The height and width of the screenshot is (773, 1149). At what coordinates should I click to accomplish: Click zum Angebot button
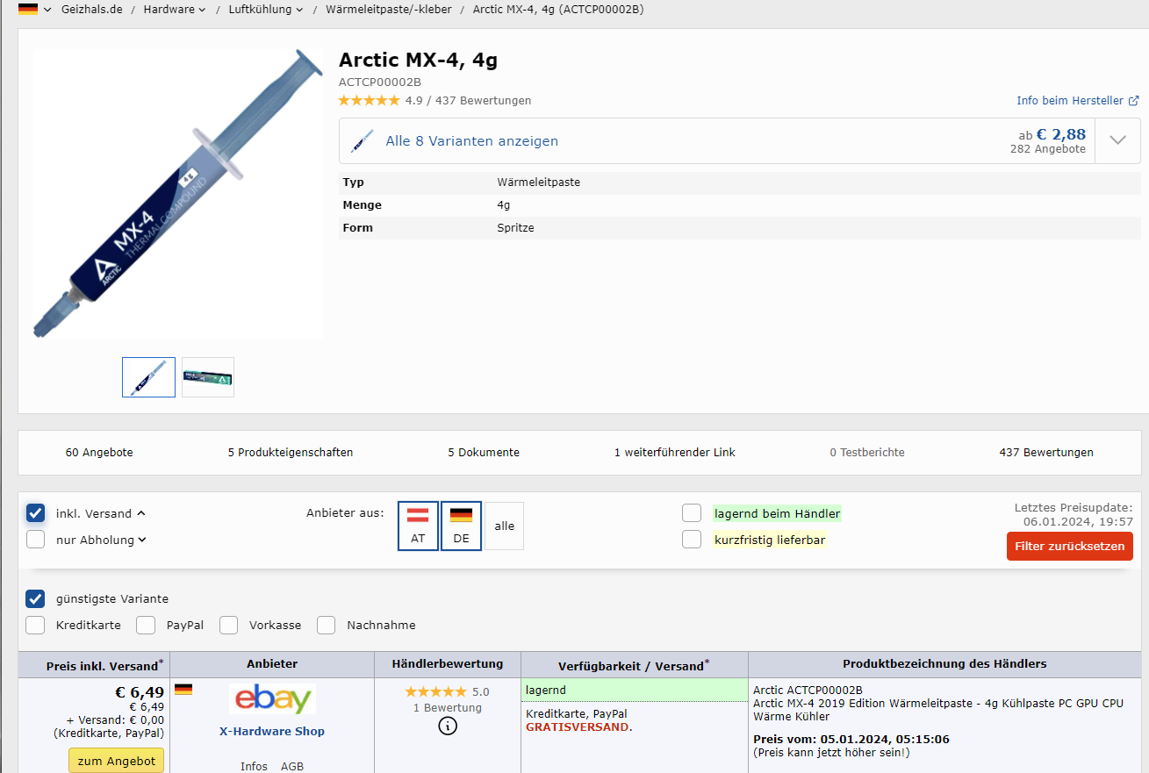(x=116, y=761)
